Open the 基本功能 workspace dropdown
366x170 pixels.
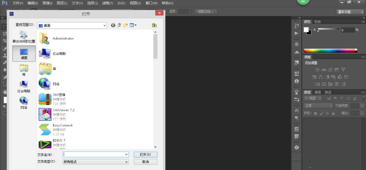pyautogui.click(x=350, y=12)
